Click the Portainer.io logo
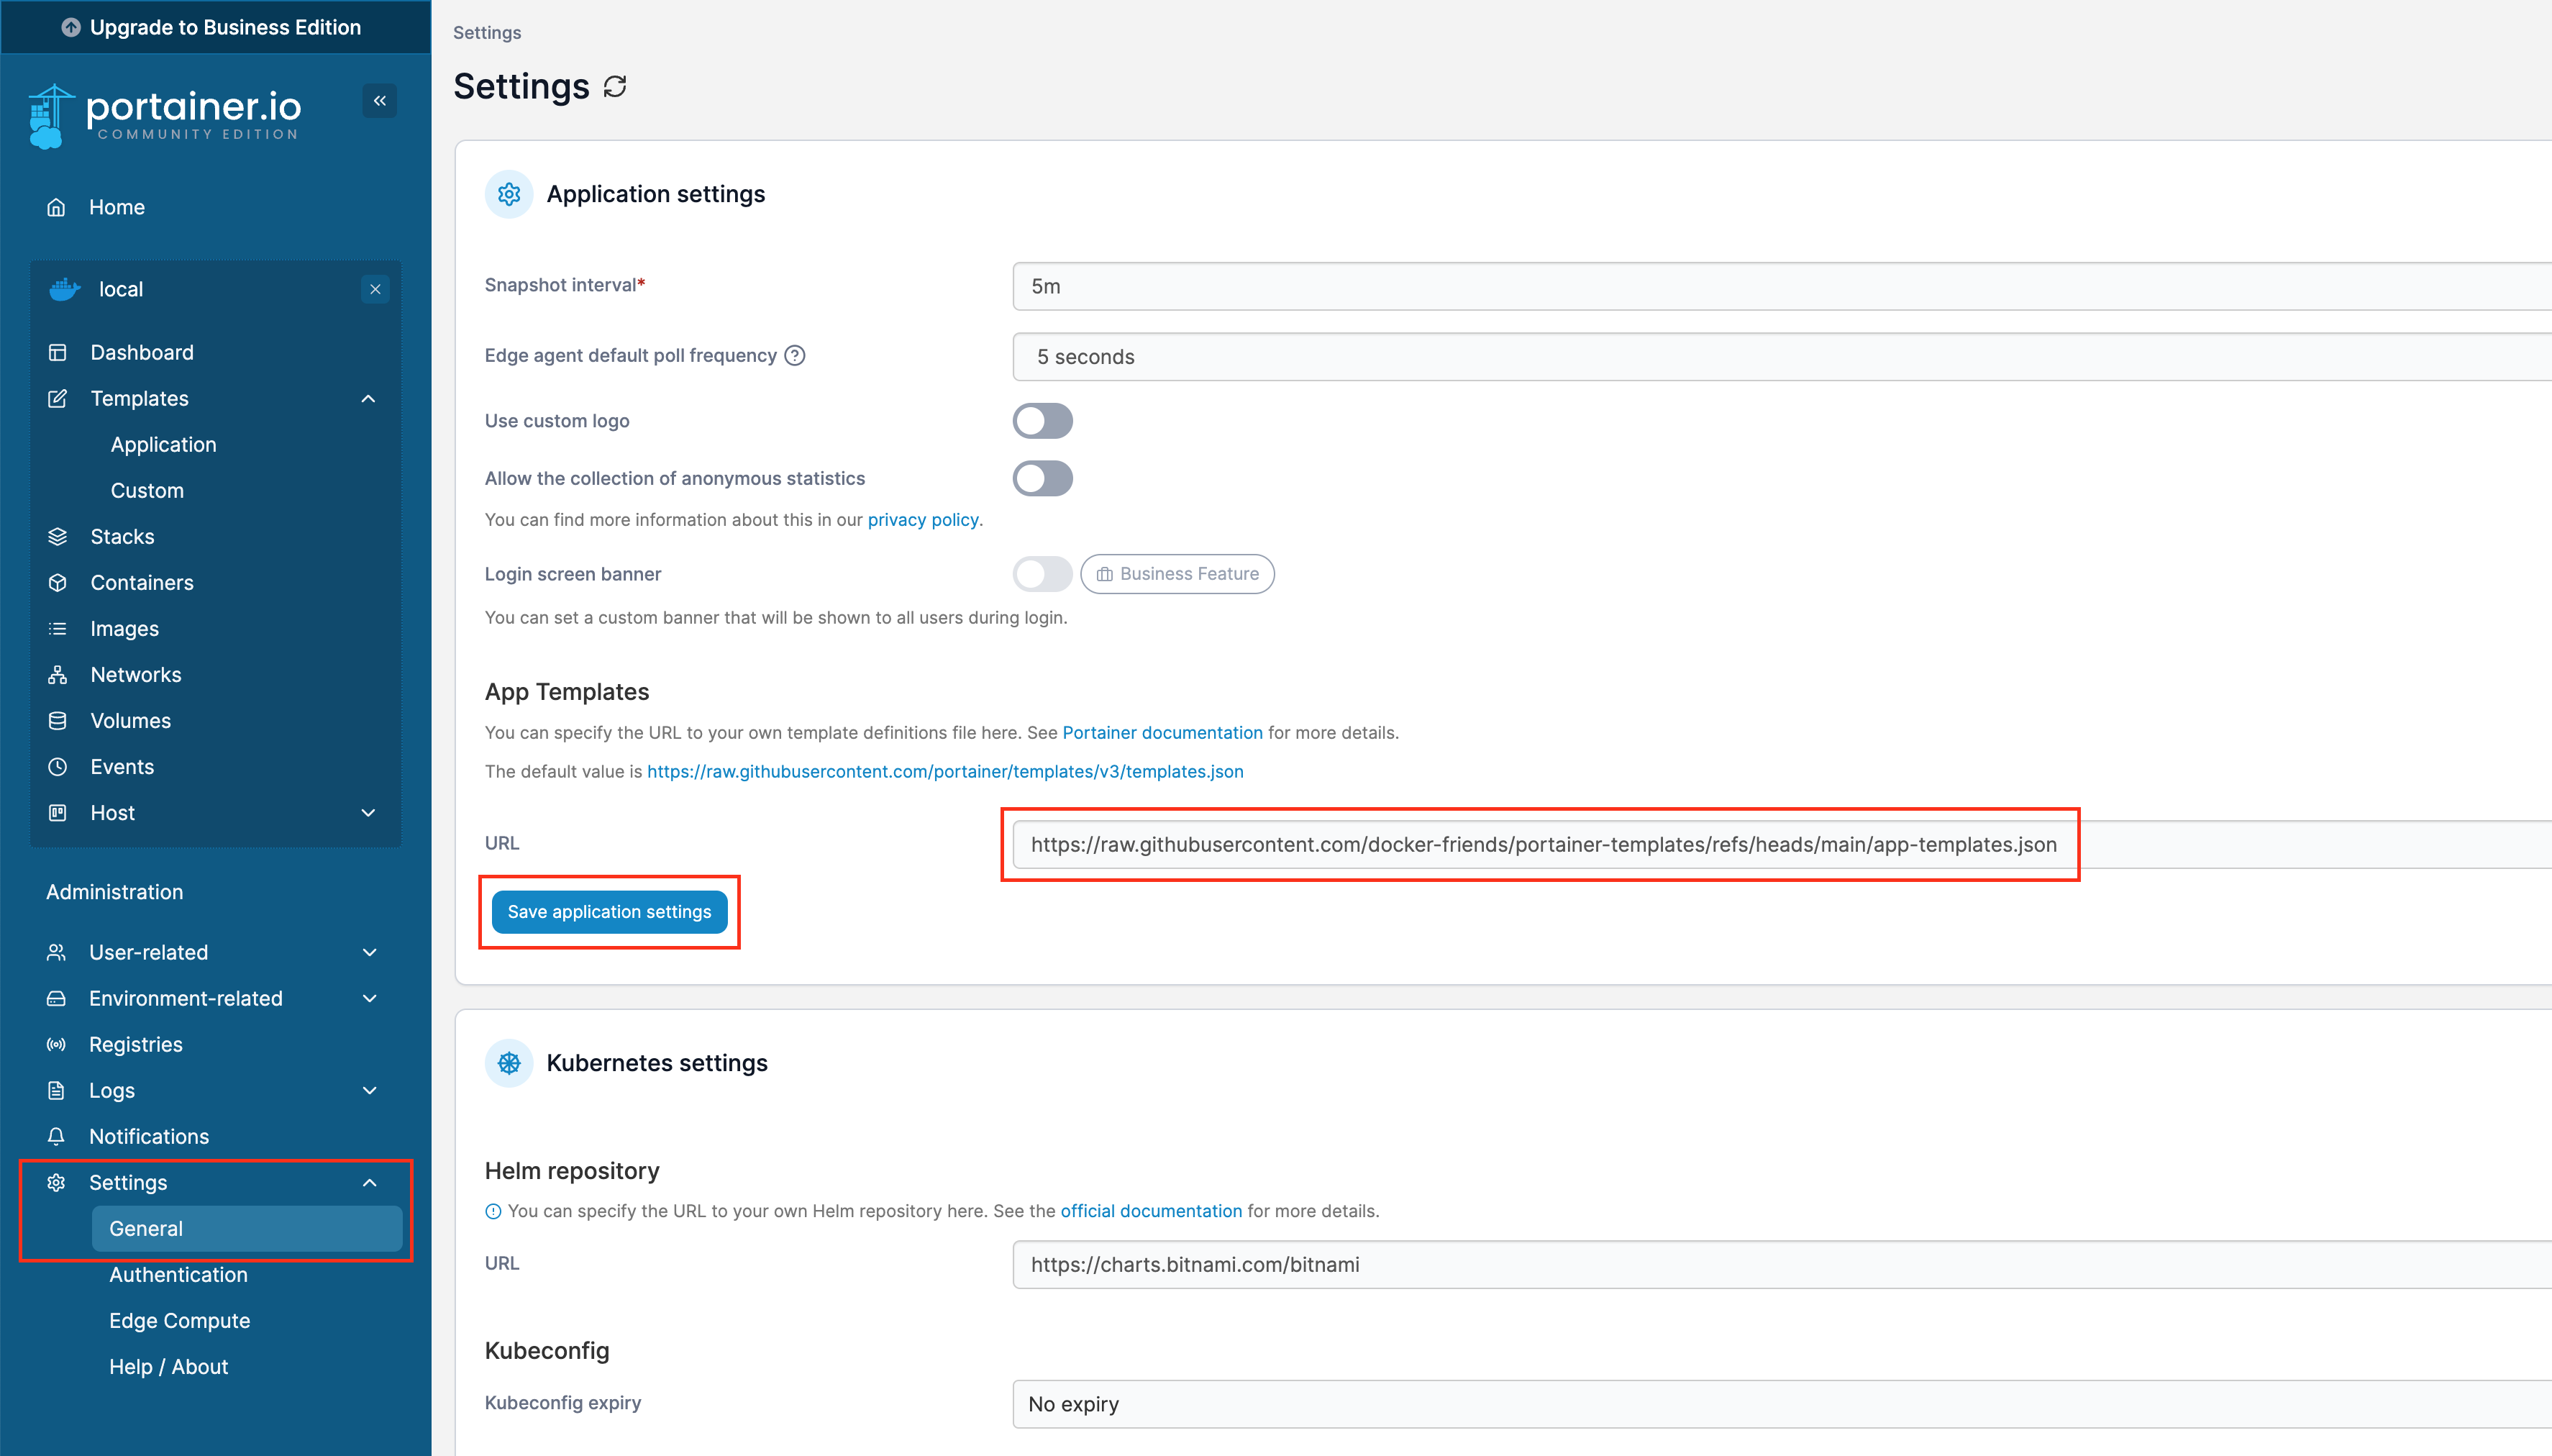2552x1456 pixels. [x=166, y=116]
